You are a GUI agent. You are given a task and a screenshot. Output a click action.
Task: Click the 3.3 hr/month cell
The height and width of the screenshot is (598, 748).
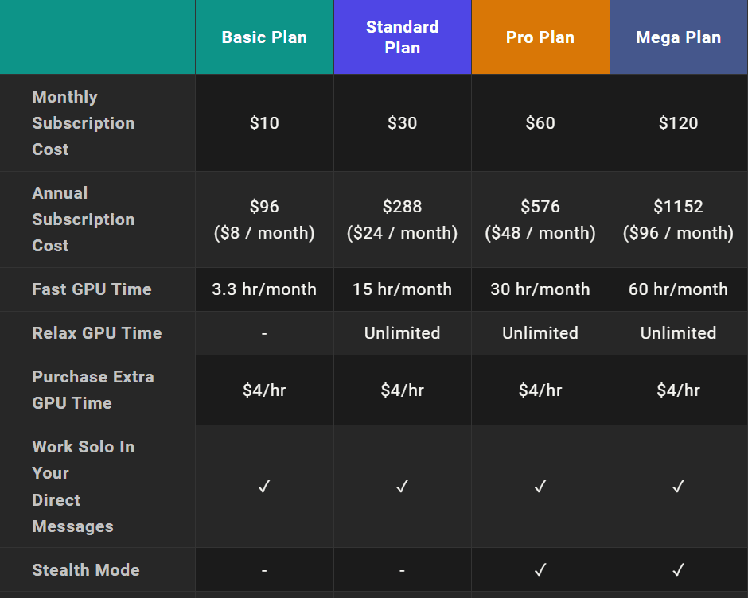[264, 289]
